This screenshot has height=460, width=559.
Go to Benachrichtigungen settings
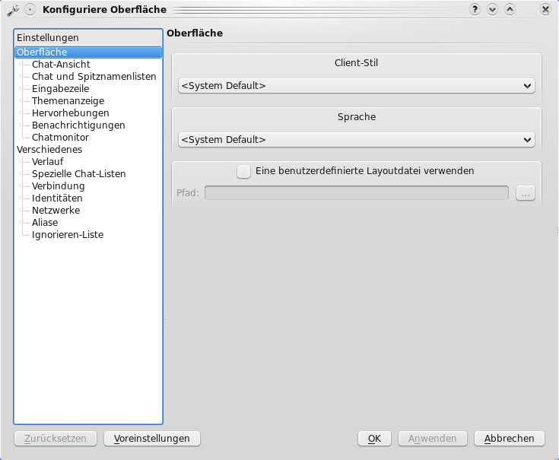[x=78, y=125]
